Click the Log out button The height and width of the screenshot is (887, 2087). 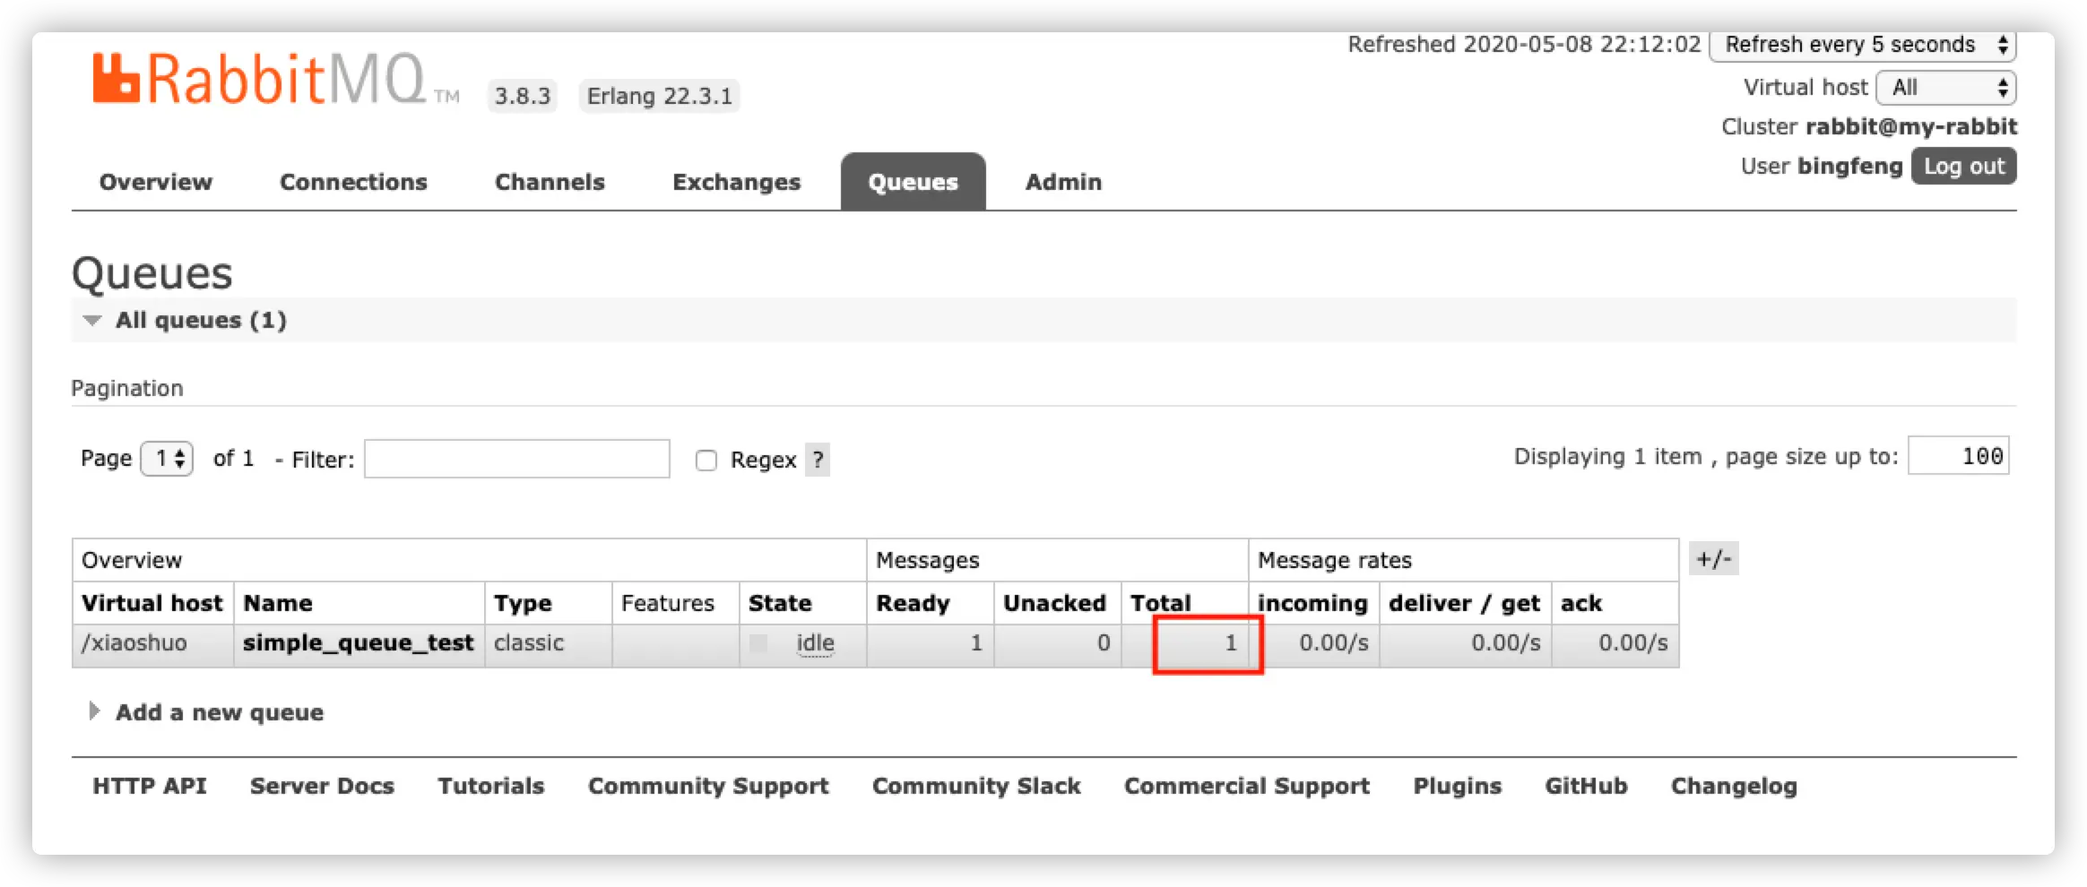click(x=1964, y=167)
